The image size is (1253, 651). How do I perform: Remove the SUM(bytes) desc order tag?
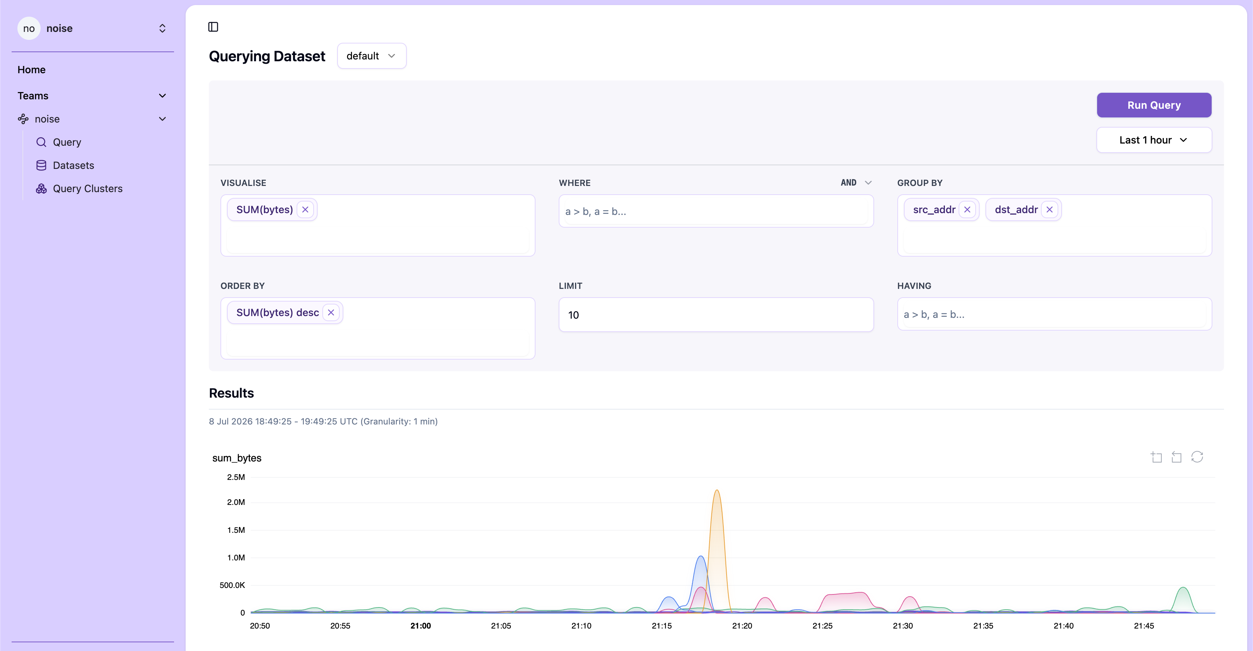[331, 312]
